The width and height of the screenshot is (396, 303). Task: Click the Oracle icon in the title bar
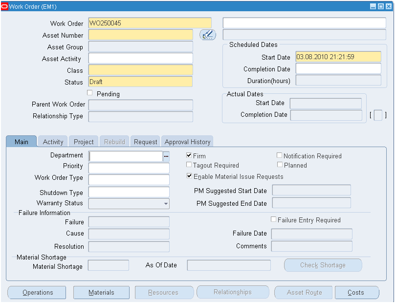pos(5,6)
